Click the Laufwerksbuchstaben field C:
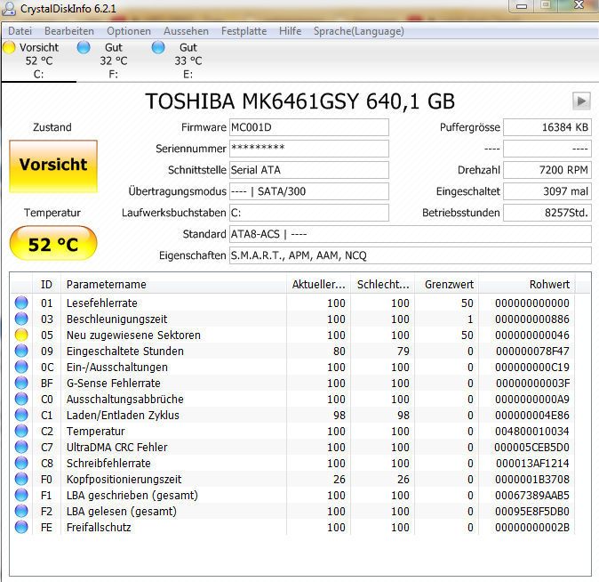Image resolution: width=599 pixels, height=582 pixels. 309,213
